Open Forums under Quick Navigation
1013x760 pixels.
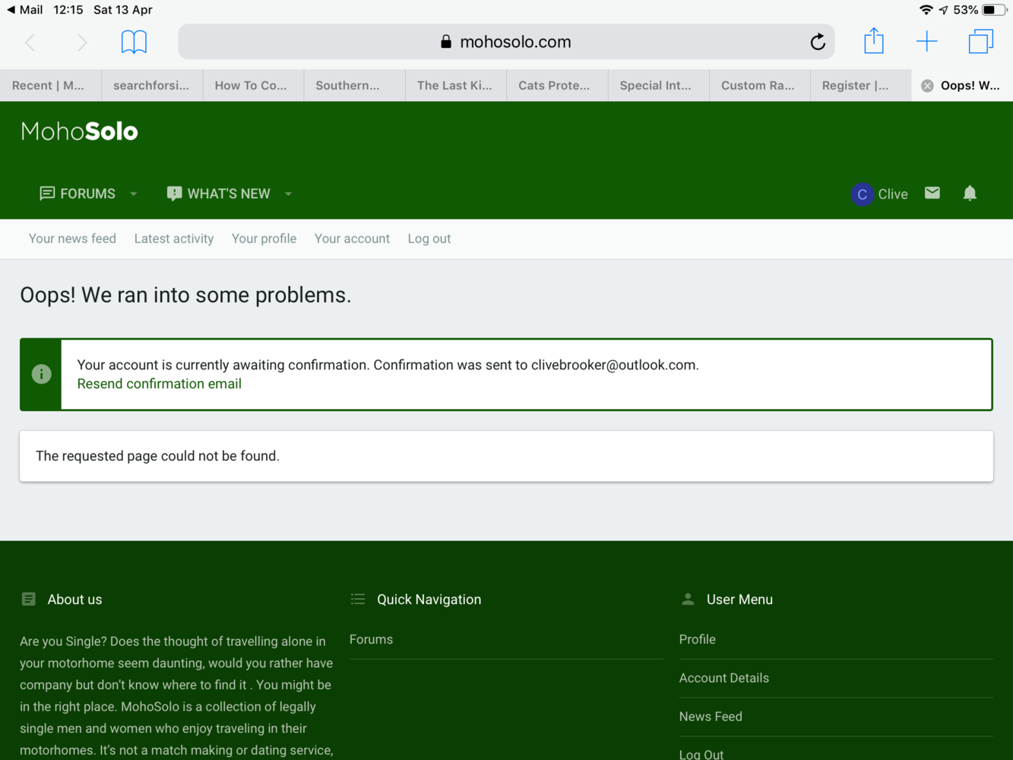coord(371,639)
